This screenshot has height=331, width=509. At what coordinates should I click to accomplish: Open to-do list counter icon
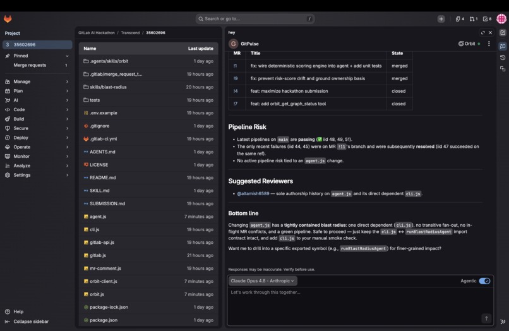click(x=487, y=19)
